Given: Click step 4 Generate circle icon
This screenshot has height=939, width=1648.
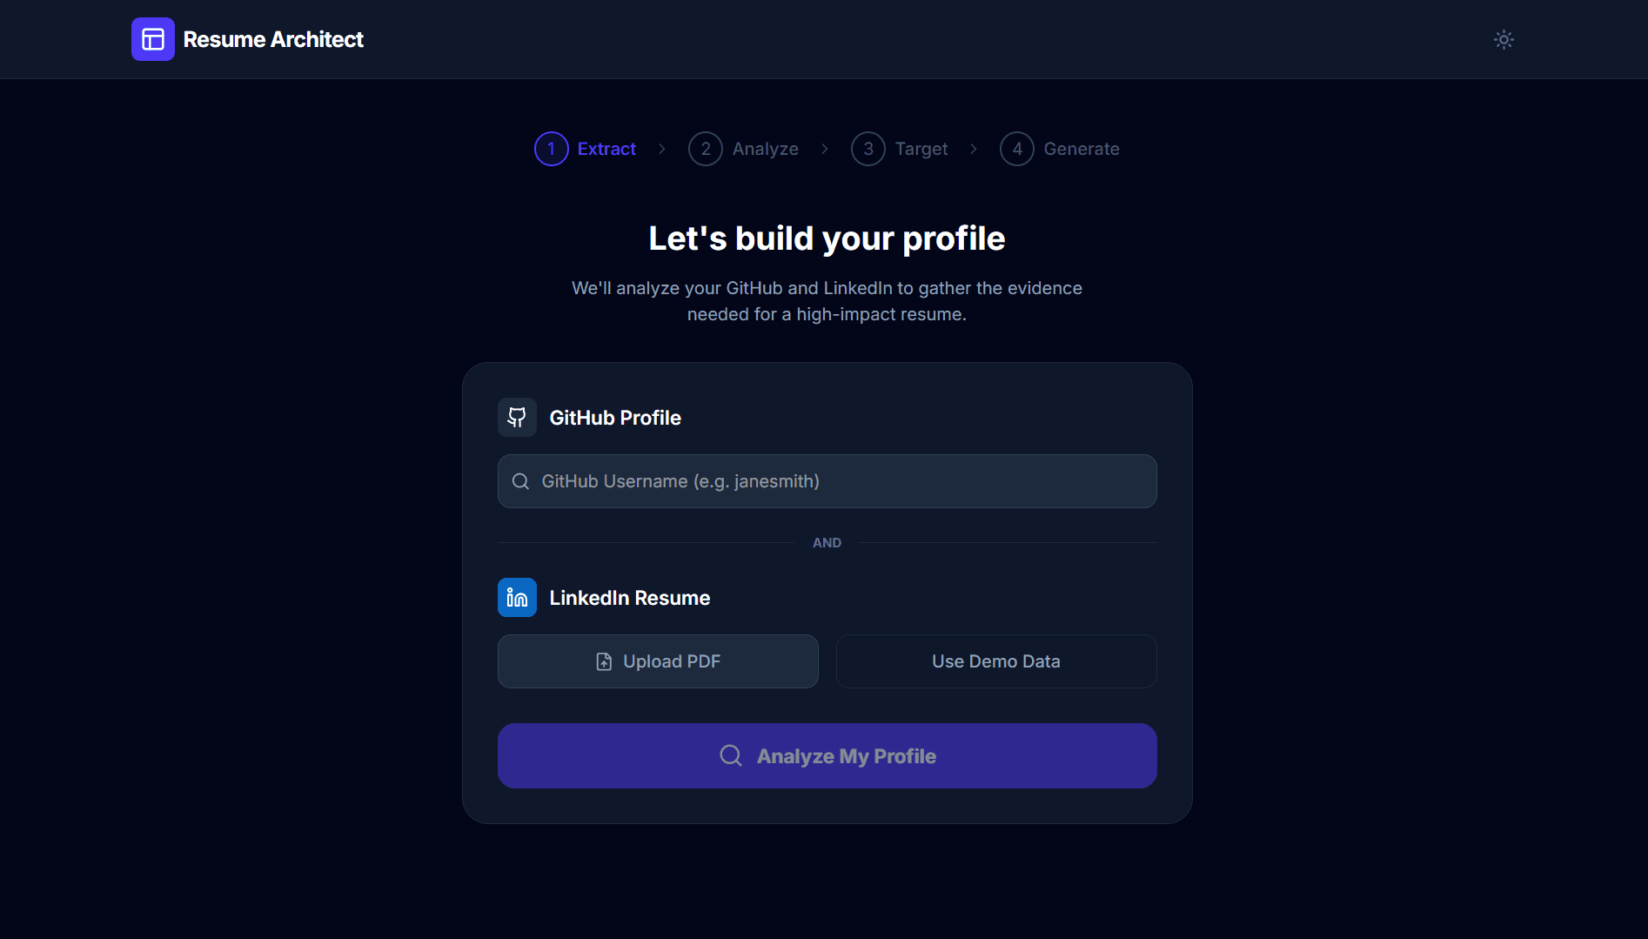Looking at the screenshot, I should coord(1016,149).
